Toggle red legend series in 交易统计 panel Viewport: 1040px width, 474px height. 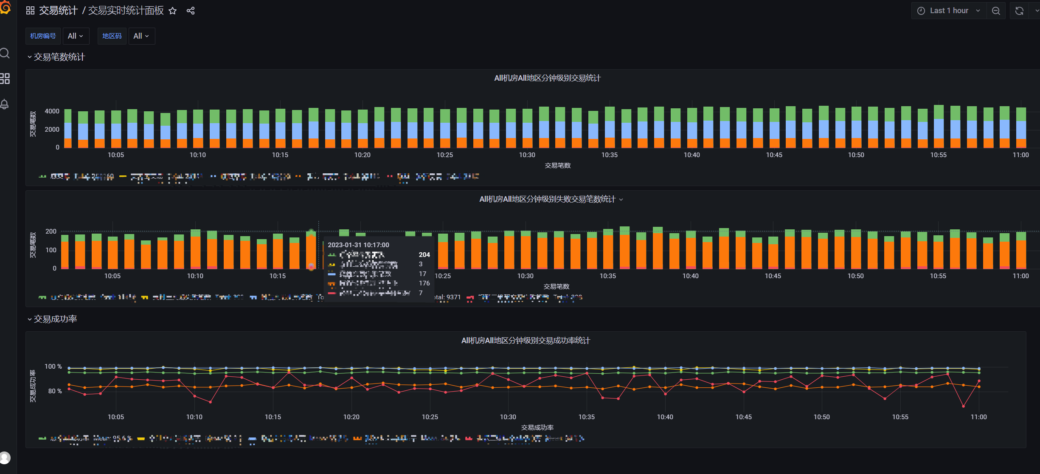[x=433, y=176]
